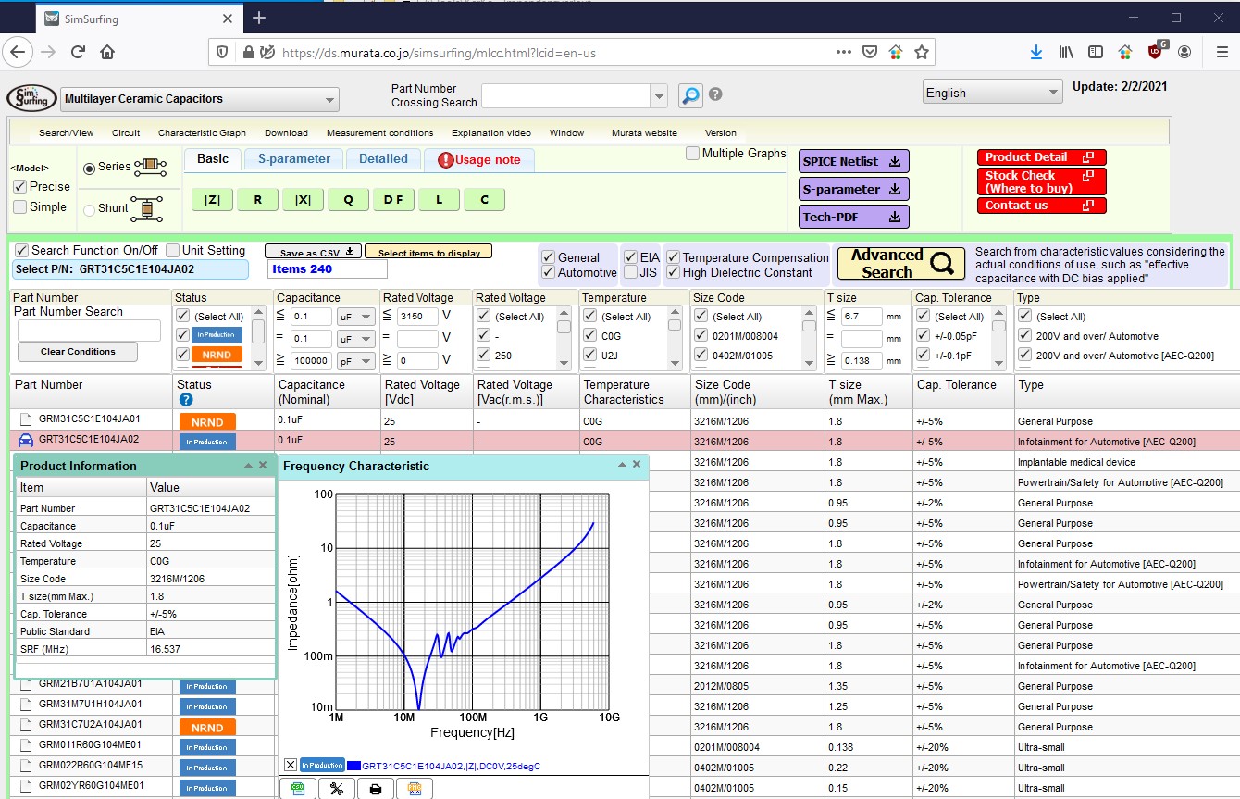Uncheck the Automotive filter checkbox
The width and height of the screenshot is (1240, 799).
(x=549, y=272)
